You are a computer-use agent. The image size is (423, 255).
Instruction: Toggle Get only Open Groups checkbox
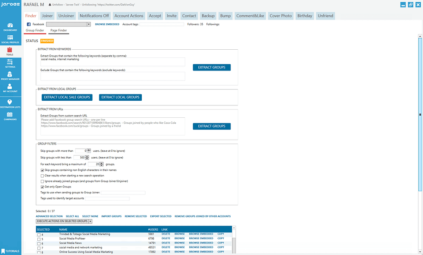[x=42, y=187]
